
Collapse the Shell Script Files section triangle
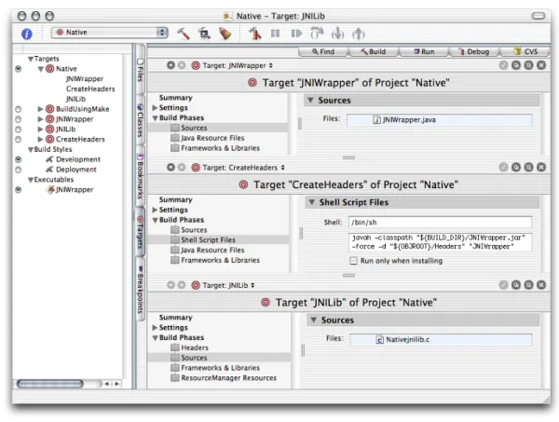coord(311,202)
